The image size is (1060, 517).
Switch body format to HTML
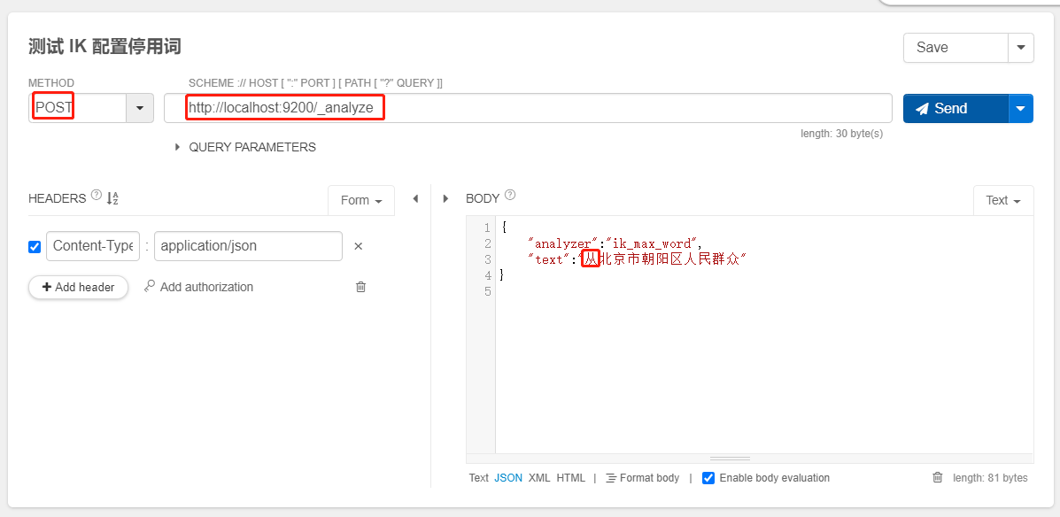coord(570,478)
